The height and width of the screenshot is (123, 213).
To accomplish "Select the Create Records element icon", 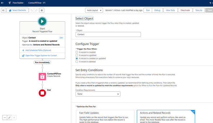I will pyautogui.click(x=42, y=77).
